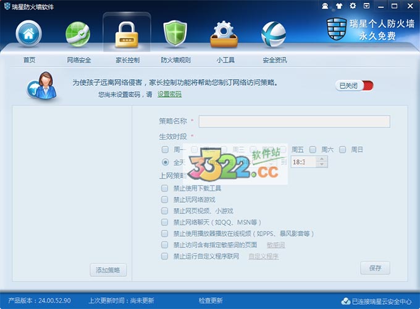Click the cloud security center status icon
This screenshot has height=309, width=420.
point(346,301)
